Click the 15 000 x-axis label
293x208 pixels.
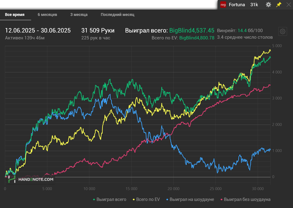pos(131,189)
